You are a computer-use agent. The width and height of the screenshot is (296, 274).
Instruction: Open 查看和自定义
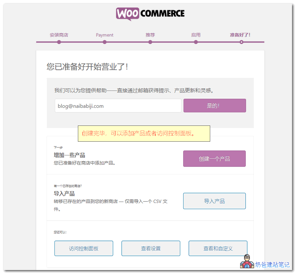[x=218, y=248]
